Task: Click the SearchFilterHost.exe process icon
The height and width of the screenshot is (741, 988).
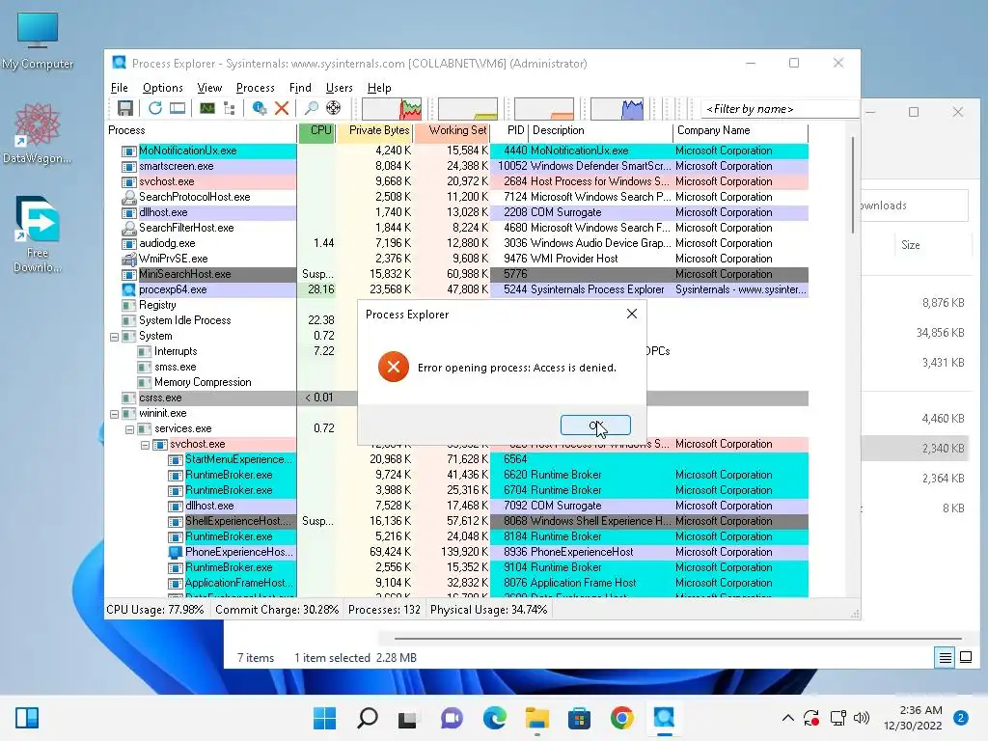Action: click(x=128, y=228)
